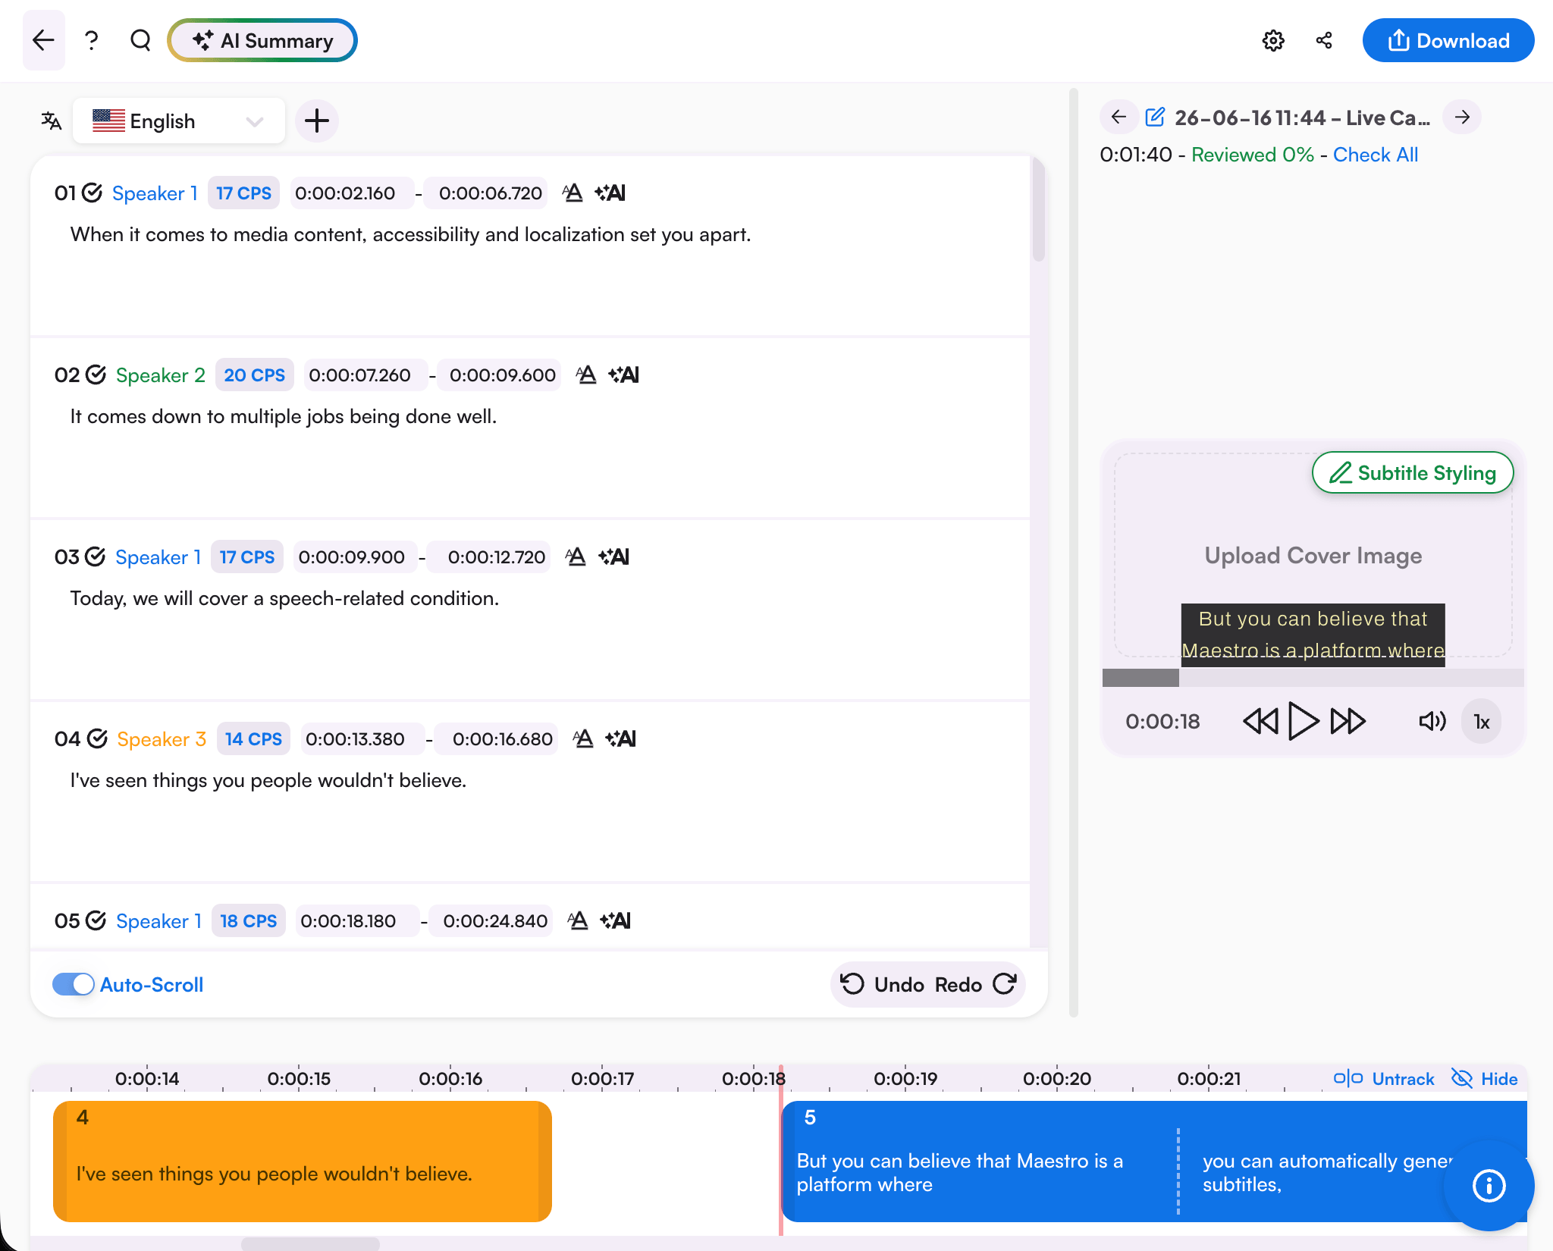Click text formatting icon on segment 02
The width and height of the screenshot is (1553, 1251).
[x=586, y=375]
